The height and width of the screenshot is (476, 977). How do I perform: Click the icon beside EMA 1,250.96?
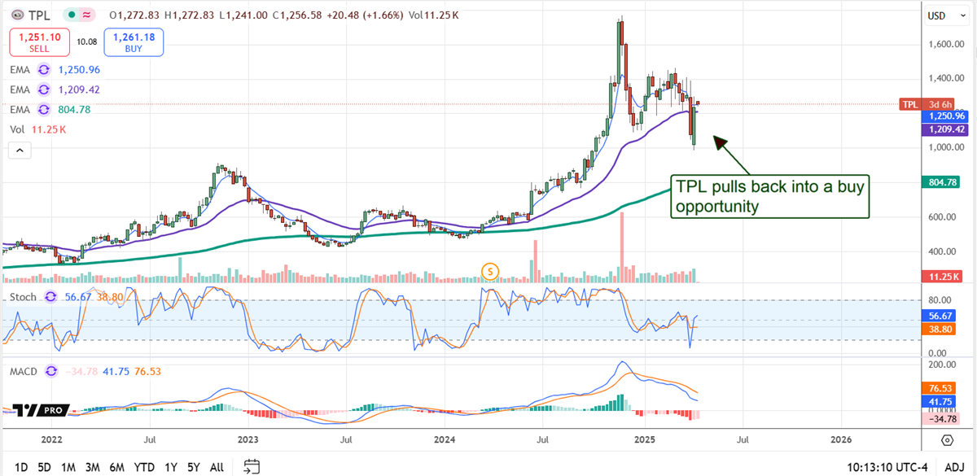click(x=43, y=70)
